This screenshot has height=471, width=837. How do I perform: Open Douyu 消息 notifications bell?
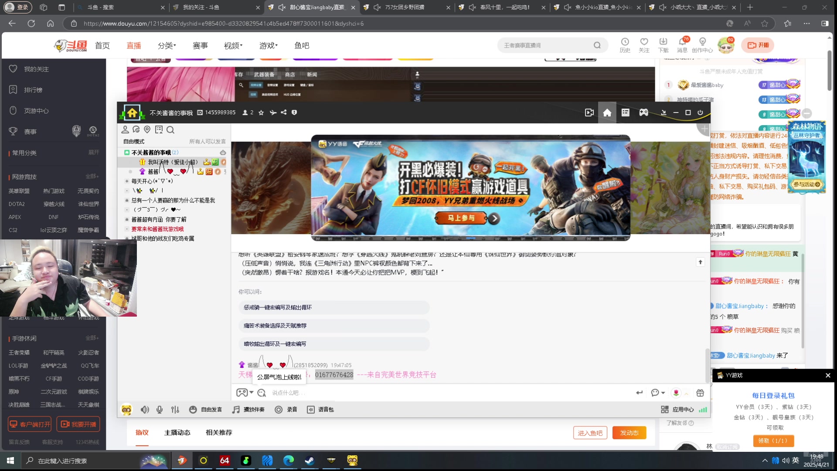[682, 45]
